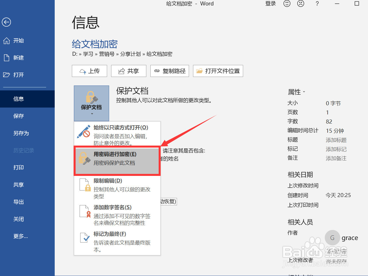Click the 创建时间 value 今天 20:25
Viewport: 368px width, 276px height.
click(x=338, y=195)
